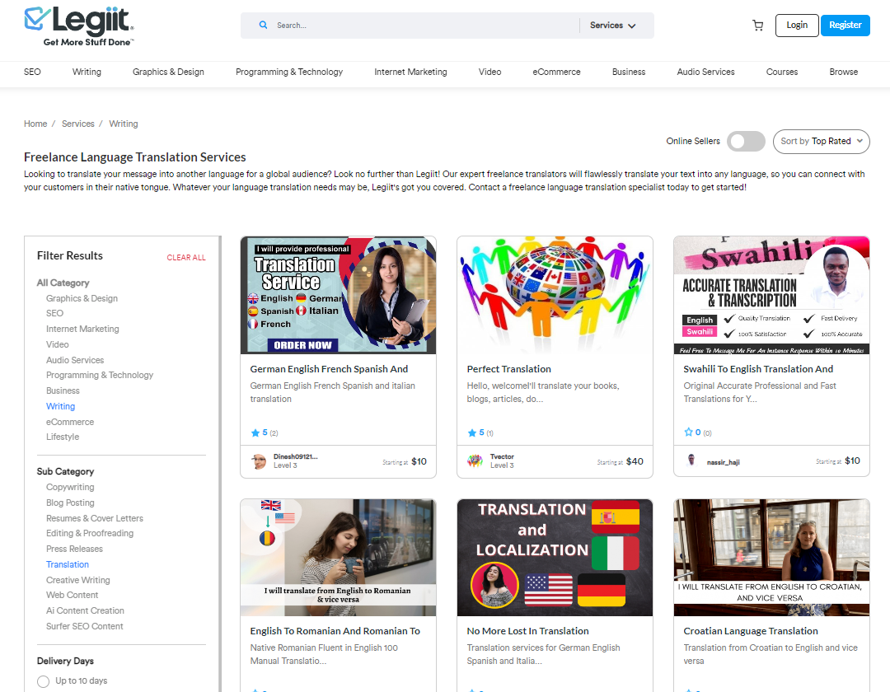
Task: Open the English to Romanian thumbnail
Action: pos(339,558)
